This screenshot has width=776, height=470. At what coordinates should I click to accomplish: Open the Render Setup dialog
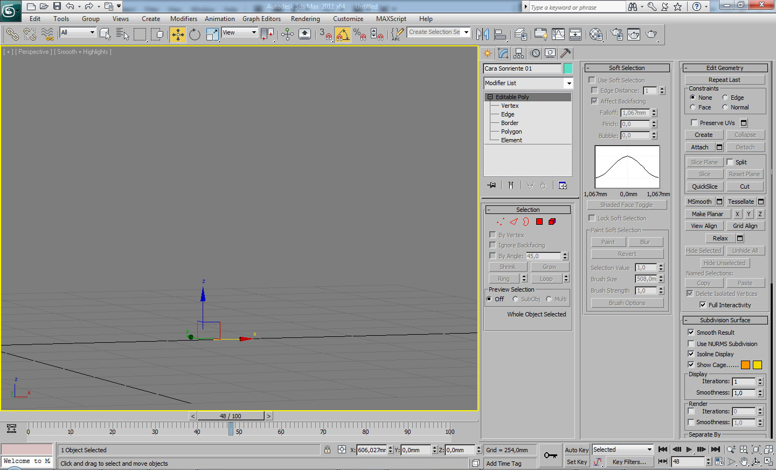(x=616, y=34)
